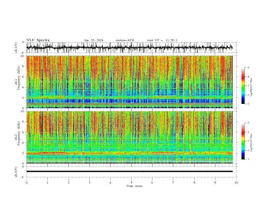Select the "Jan. 25, 2024" date label
The width and height of the screenshot is (266, 205).
[94, 40]
